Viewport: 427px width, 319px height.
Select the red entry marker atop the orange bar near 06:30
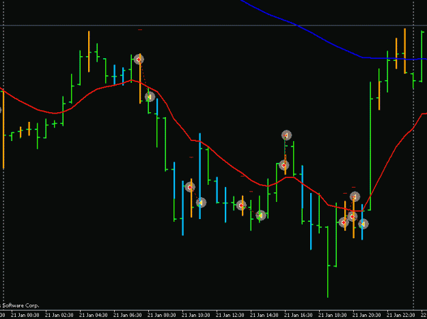(139, 60)
